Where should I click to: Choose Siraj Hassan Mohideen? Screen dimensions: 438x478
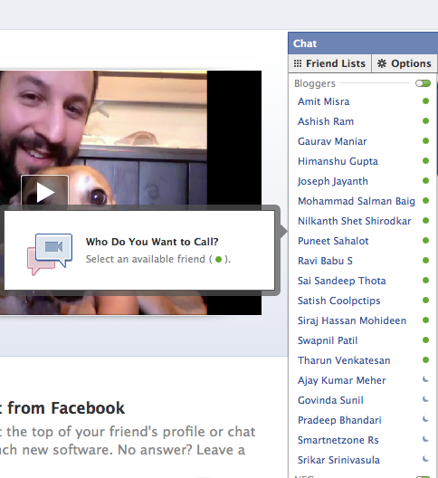(x=352, y=320)
